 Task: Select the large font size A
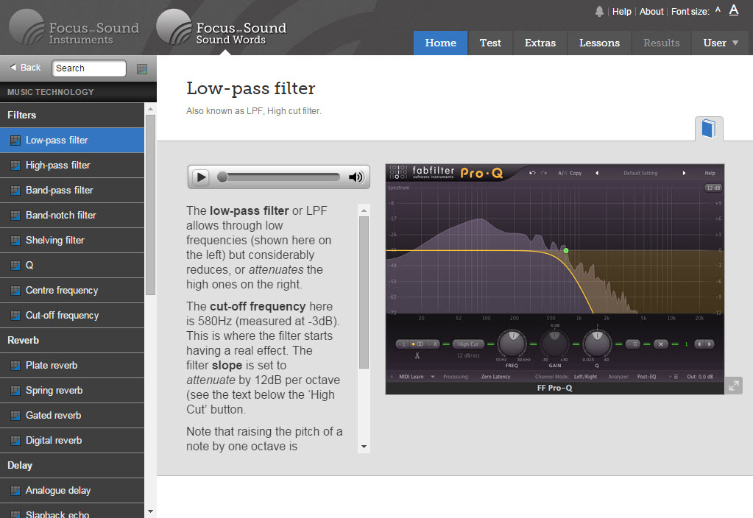click(734, 10)
